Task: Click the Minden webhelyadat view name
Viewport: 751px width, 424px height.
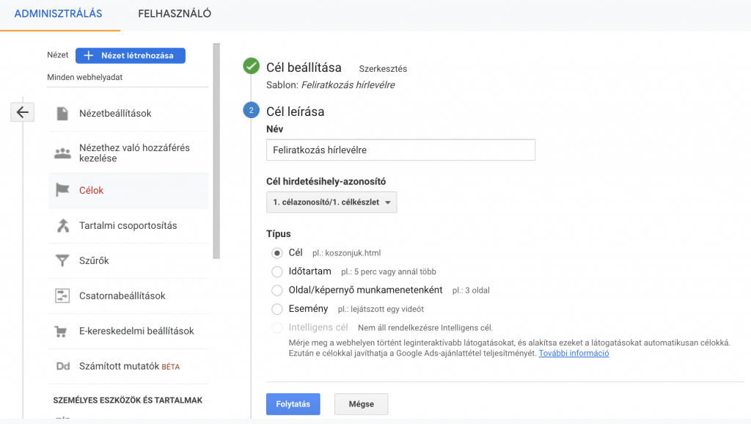Action: (x=85, y=77)
